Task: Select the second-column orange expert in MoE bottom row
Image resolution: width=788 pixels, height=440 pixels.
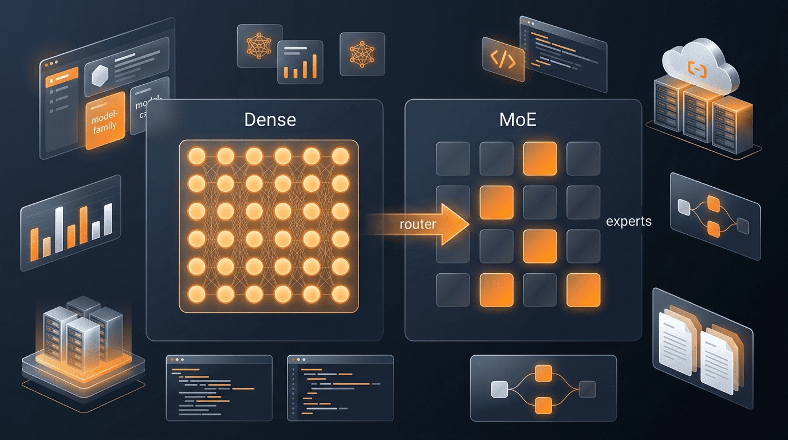Action: pos(497,289)
